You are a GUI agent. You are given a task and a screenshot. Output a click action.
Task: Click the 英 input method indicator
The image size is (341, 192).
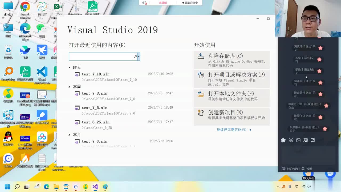[x=297, y=187]
